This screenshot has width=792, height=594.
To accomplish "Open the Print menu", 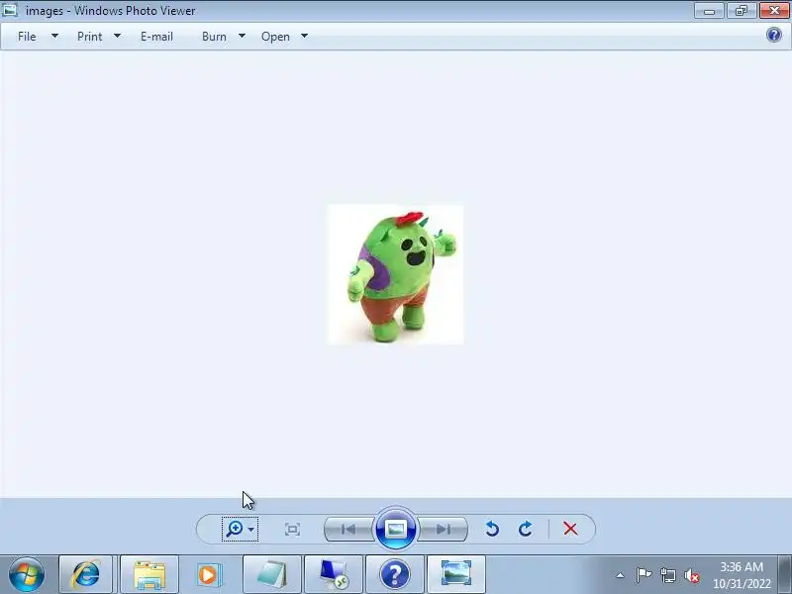I will pos(89,37).
